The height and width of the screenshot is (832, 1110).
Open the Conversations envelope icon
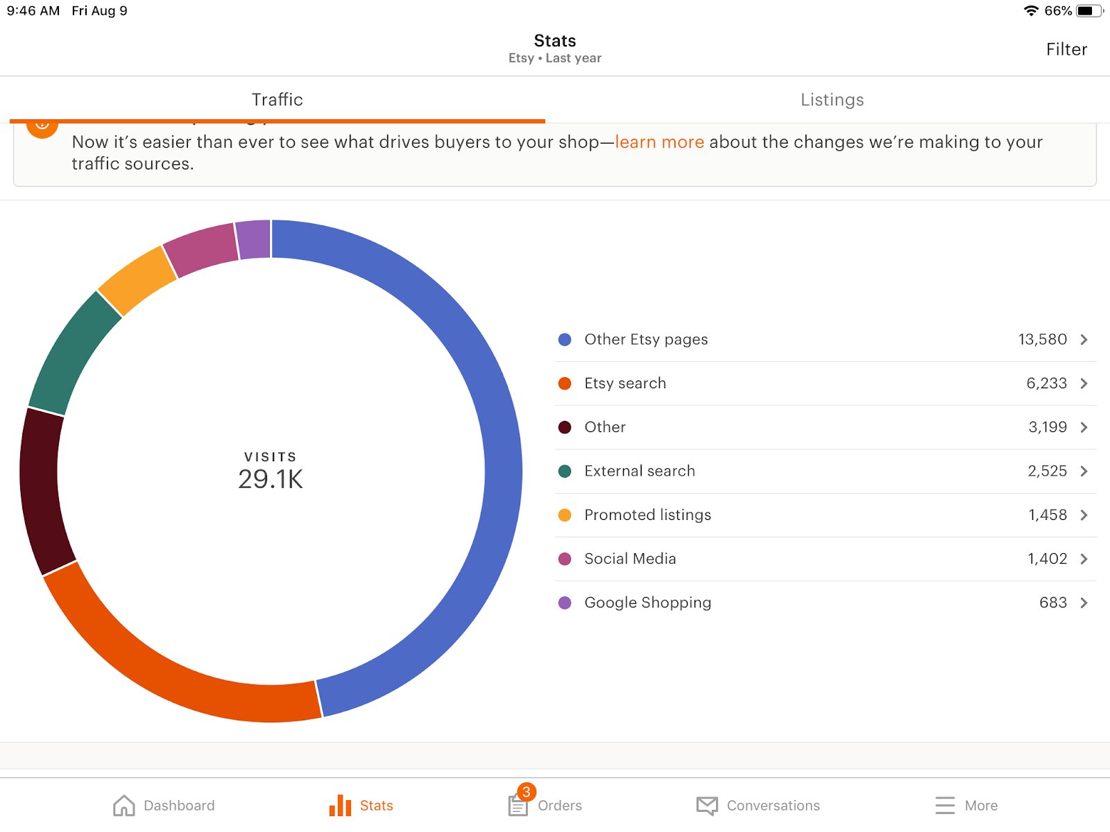tap(707, 805)
